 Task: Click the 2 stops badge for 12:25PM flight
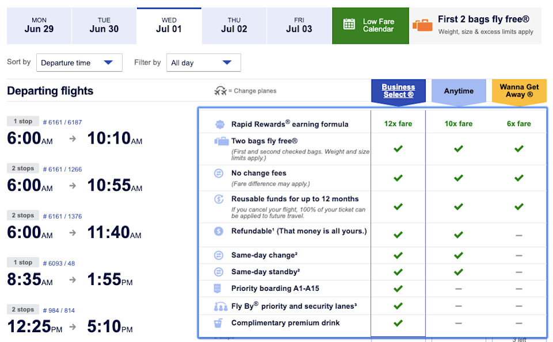click(23, 310)
